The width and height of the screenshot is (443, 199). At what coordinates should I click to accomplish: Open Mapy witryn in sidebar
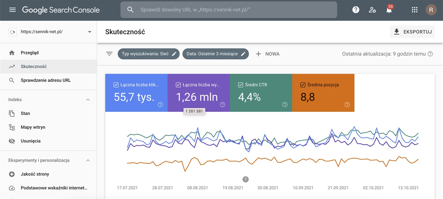point(33,127)
